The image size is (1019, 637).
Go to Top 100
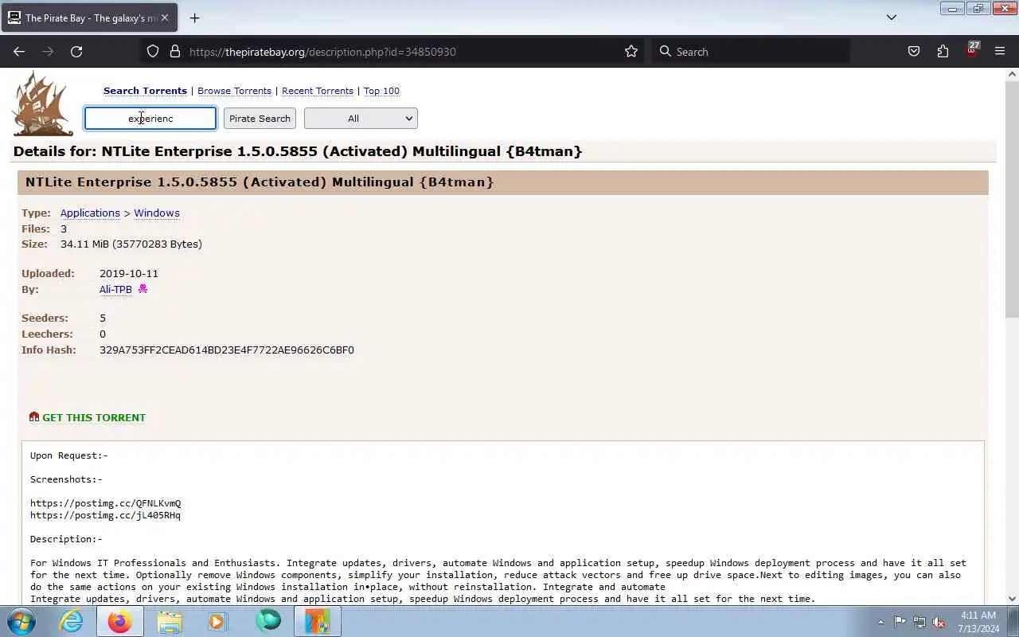pyautogui.click(x=381, y=91)
